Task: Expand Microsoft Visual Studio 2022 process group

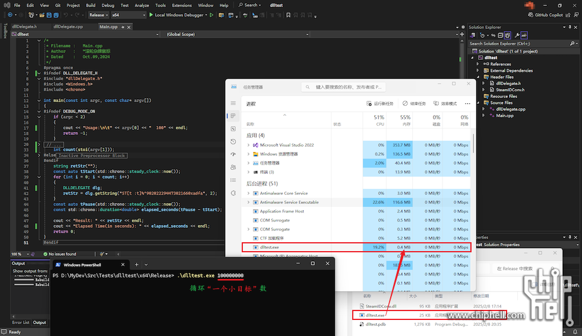Action: point(248,145)
